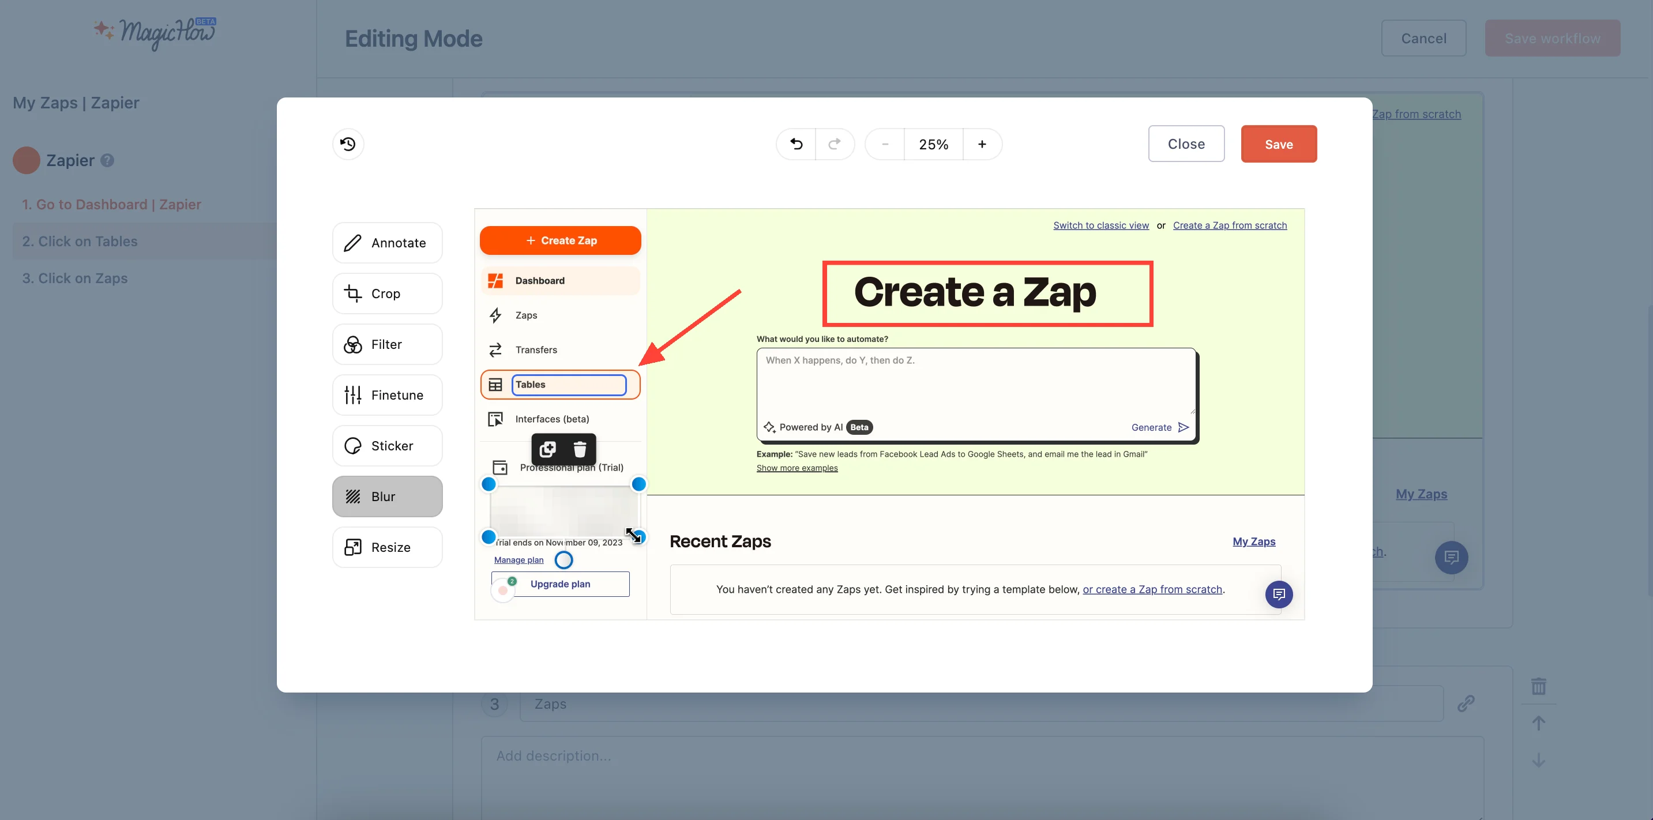Image resolution: width=1653 pixels, height=820 pixels.
Task: Delete the selected blur region
Action: click(580, 449)
